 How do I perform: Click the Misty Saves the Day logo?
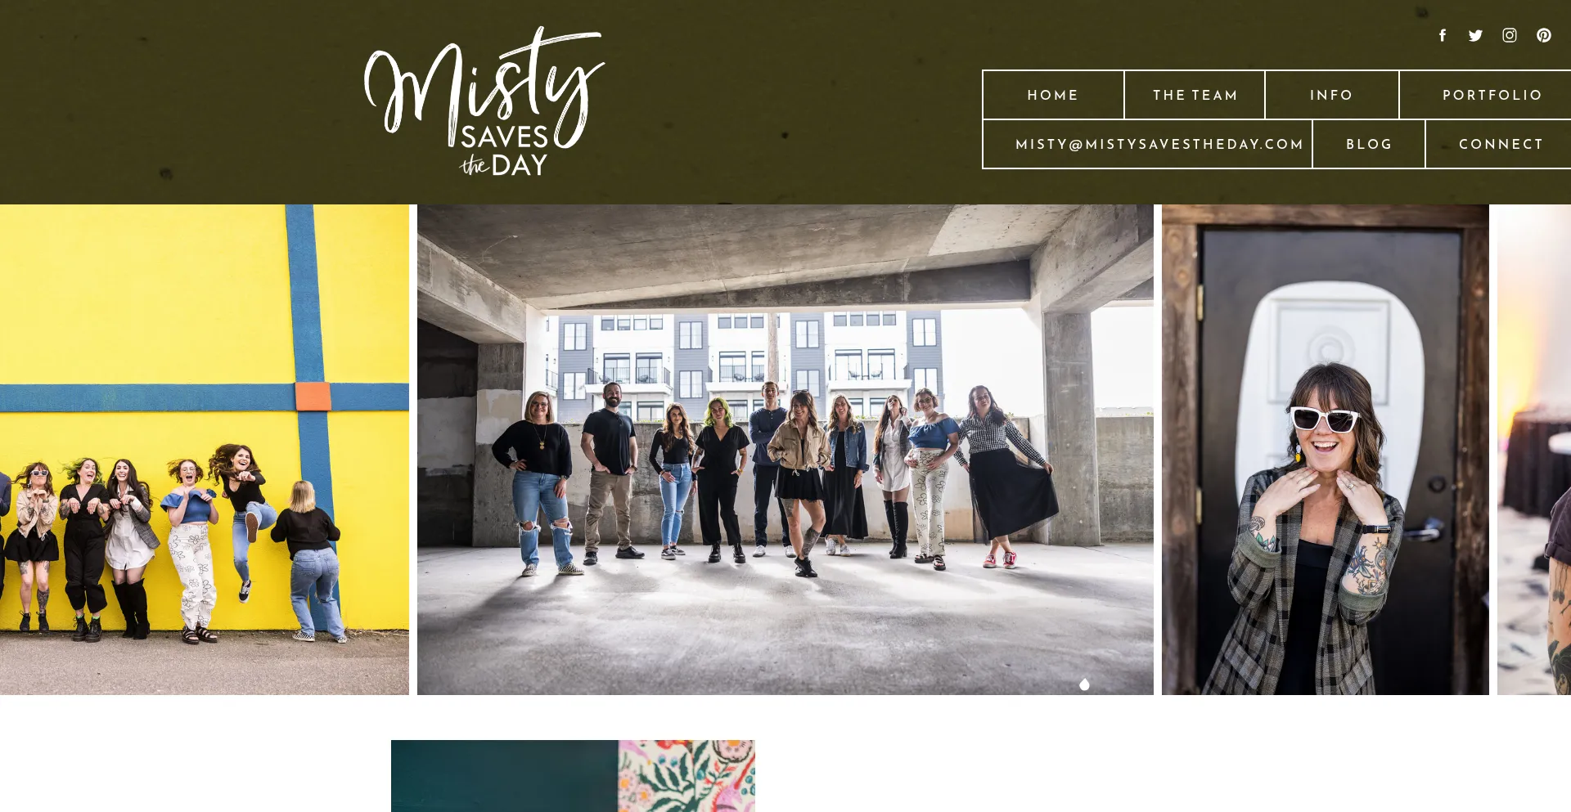484,101
